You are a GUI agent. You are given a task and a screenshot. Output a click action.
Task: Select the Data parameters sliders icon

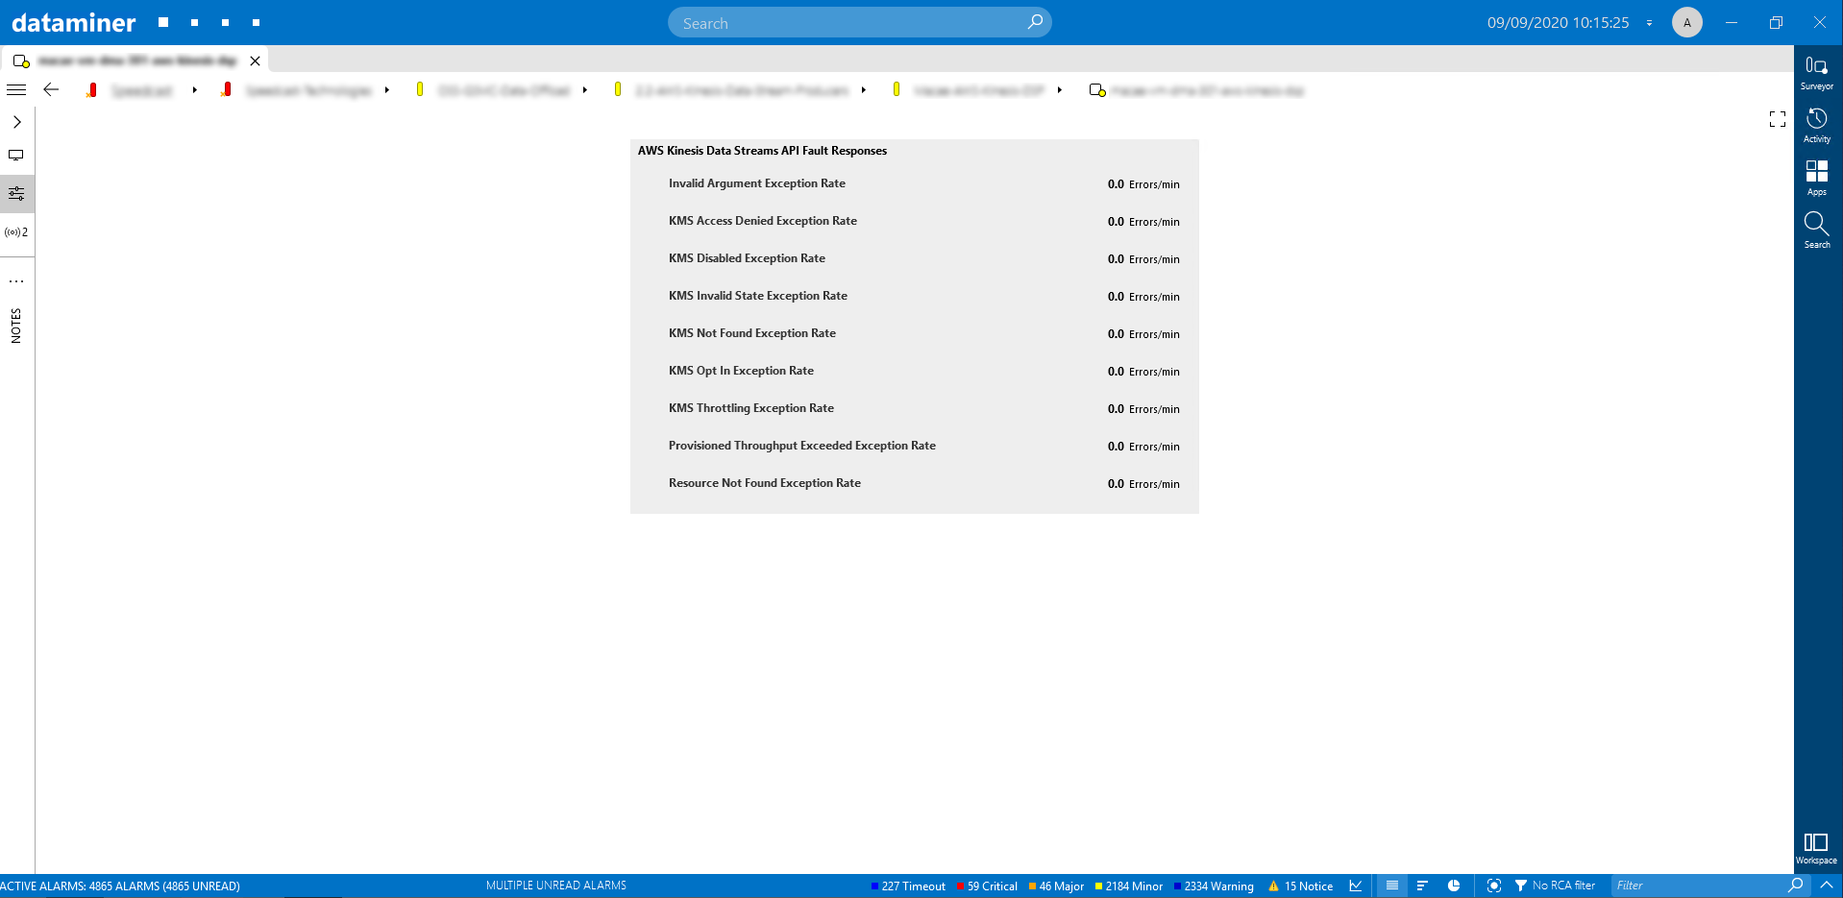[16, 194]
